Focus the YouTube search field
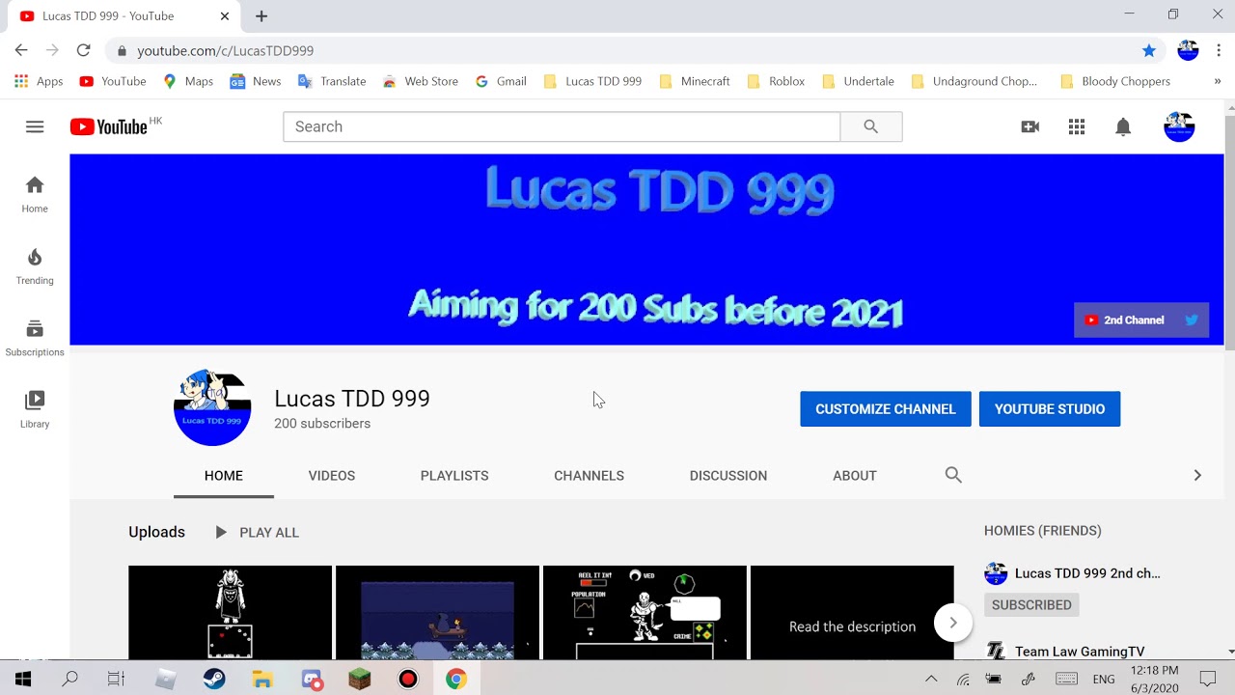1235x695 pixels. point(562,126)
